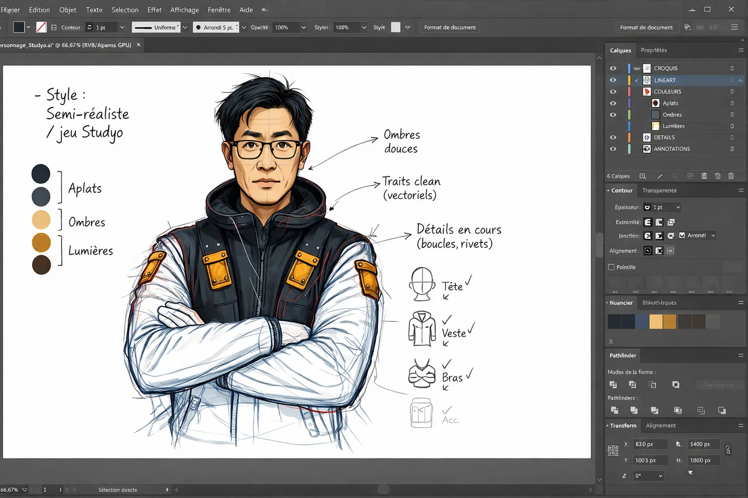Toggle visibility of the DETAILS layer
The width and height of the screenshot is (748, 498).
tap(613, 138)
